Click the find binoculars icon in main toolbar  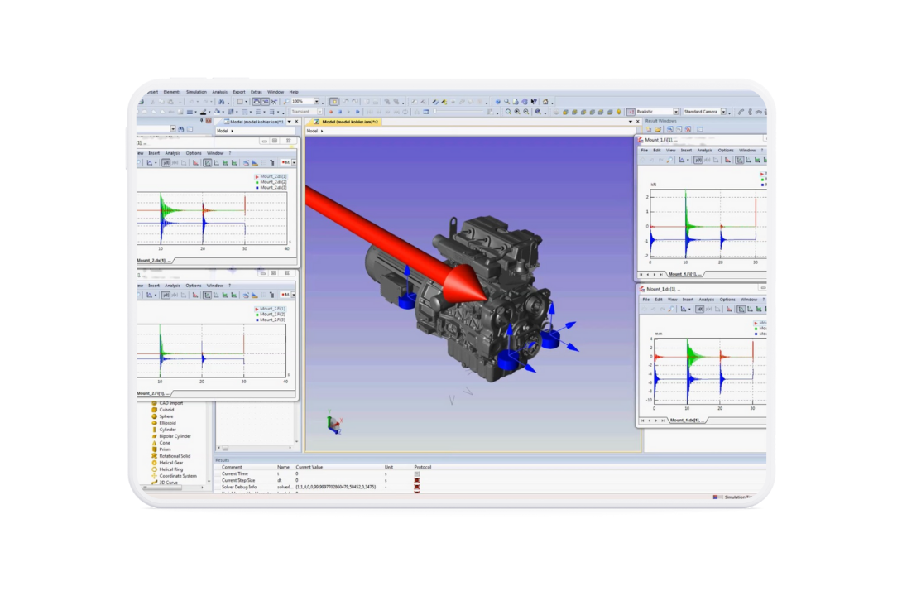coord(222,102)
